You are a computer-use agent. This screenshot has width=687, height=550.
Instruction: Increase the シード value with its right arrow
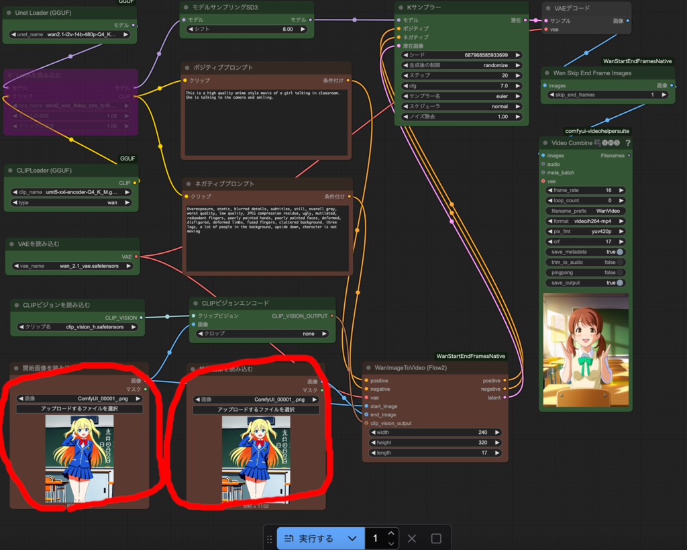tap(518, 55)
